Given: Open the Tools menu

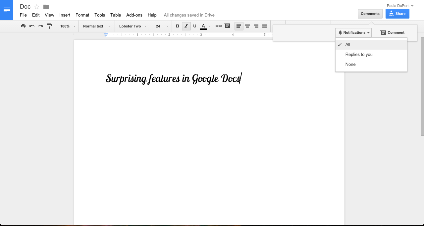Looking at the screenshot, I should 100,15.
